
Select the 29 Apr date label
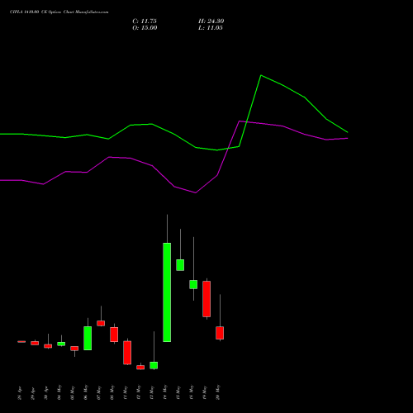click(x=33, y=393)
